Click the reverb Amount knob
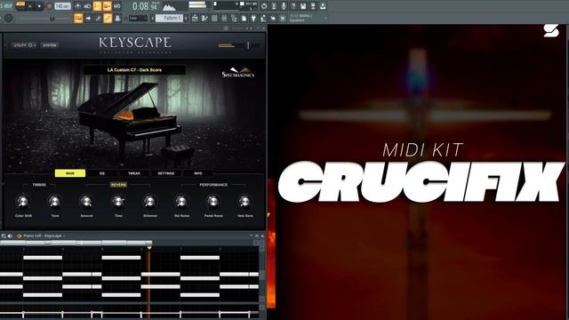 (x=86, y=202)
